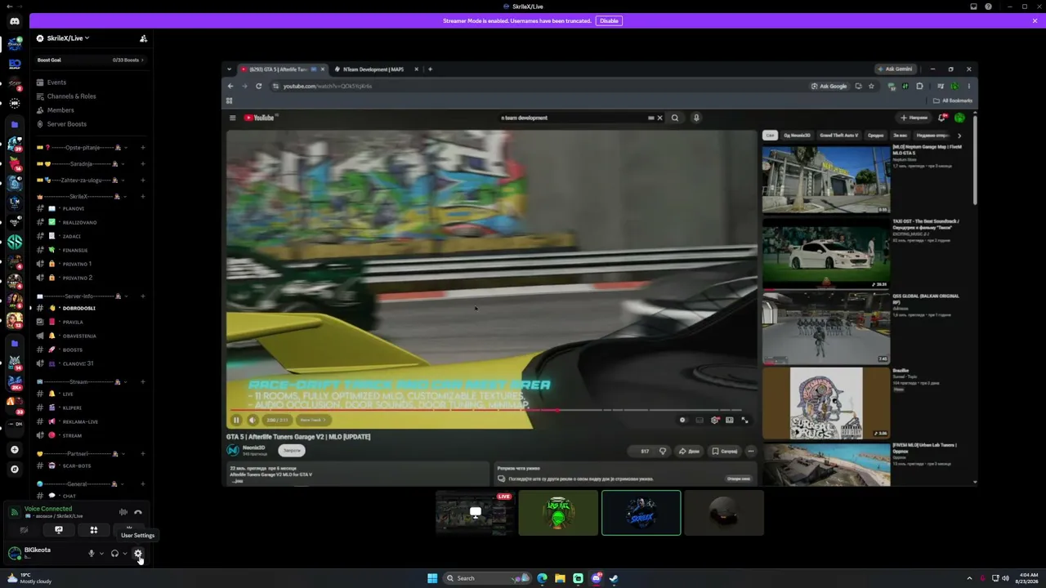Open the blue BO server icon

tap(15, 64)
